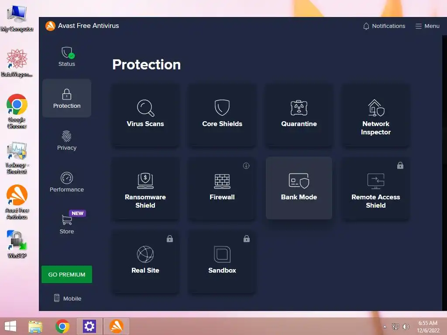The height and width of the screenshot is (335, 447).
Task: Click the Avast logo in the title bar
Action: pos(50,26)
